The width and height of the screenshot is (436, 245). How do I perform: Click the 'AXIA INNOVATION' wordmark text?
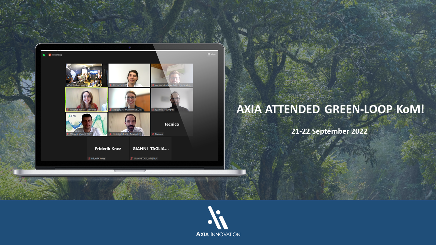pos(218,234)
